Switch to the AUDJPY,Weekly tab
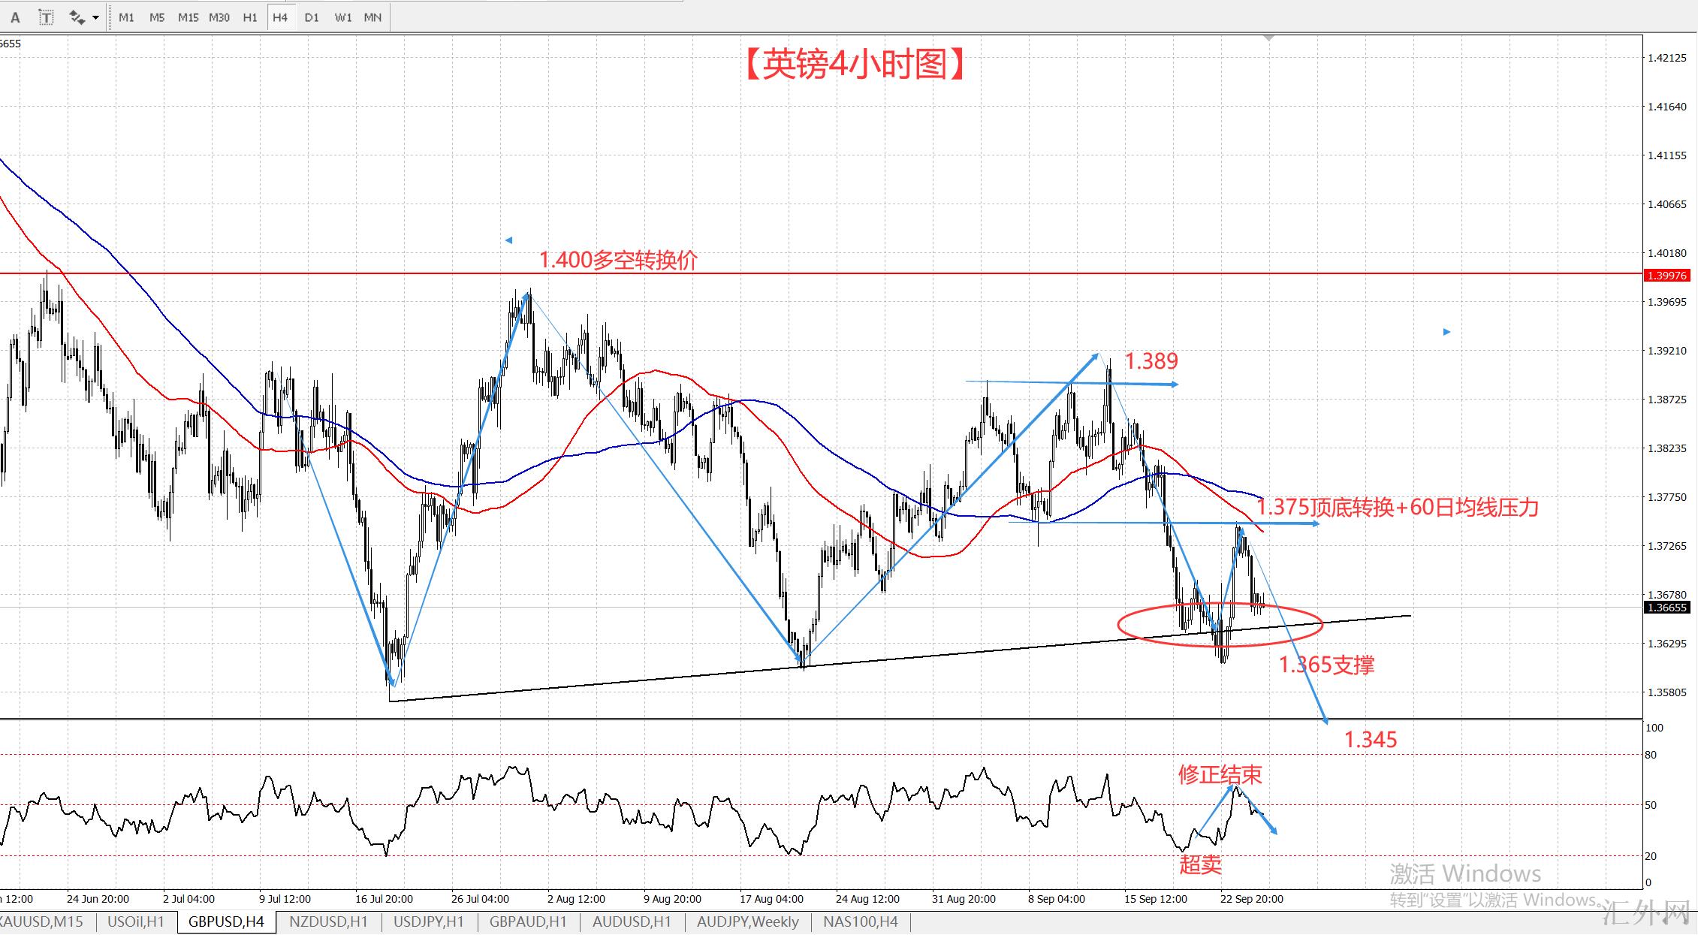 click(x=747, y=921)
